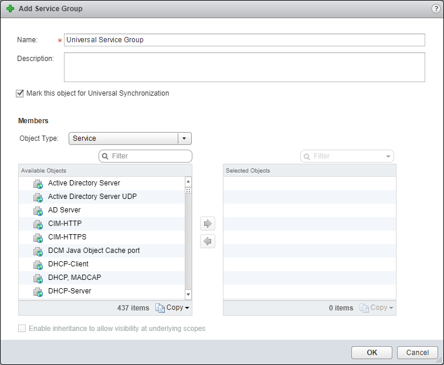Click the CIM-HTTP service icon
Viewport: 444px width, 365px height.
tap(38, 224)
